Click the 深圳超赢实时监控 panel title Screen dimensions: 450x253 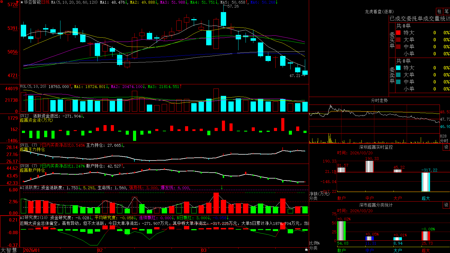[376, 147]
